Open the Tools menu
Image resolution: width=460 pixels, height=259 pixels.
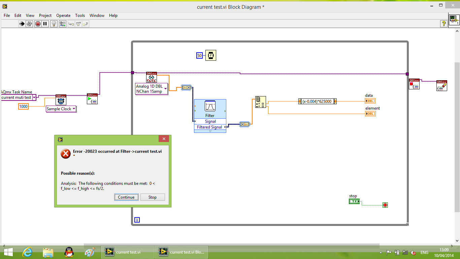tap(80, 16)
